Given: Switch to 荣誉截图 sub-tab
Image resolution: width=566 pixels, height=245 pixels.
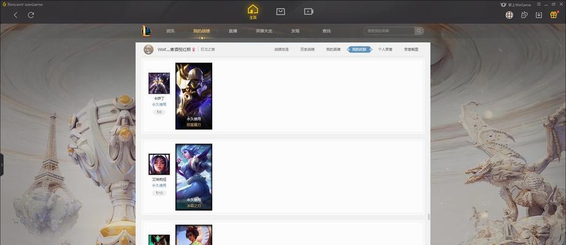Looking at the screenshot, I should (x=411, y=50).
